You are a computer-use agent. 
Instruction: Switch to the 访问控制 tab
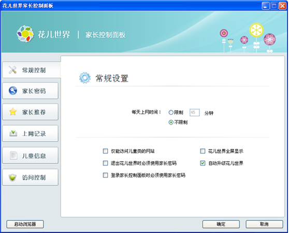point(30,177)
